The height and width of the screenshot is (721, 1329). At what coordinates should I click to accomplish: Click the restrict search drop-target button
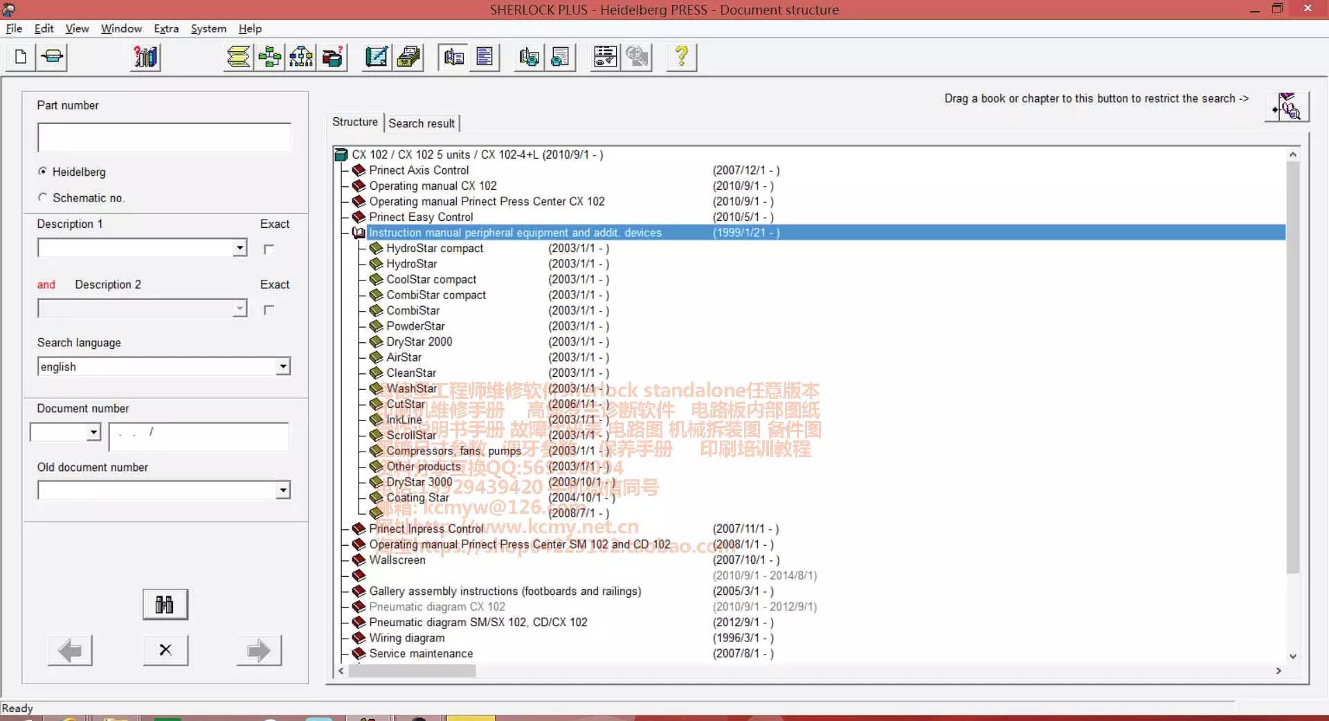point(1287,107)
